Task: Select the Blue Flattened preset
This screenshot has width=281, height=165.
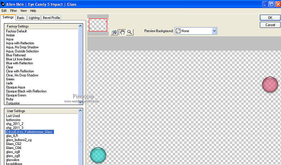Action: tap(16, 55)
